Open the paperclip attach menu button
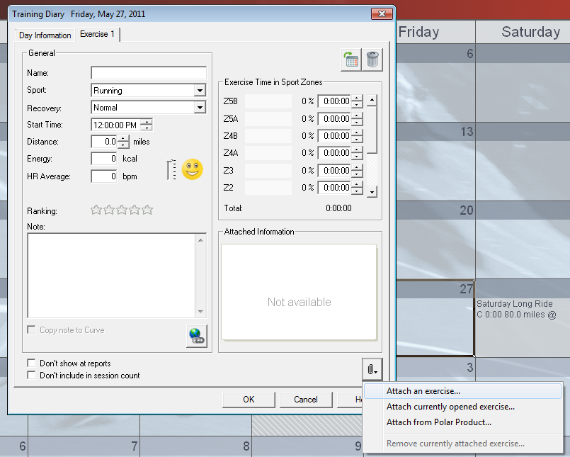The height and width of the screenshot is (457, 570). point(372,370)
